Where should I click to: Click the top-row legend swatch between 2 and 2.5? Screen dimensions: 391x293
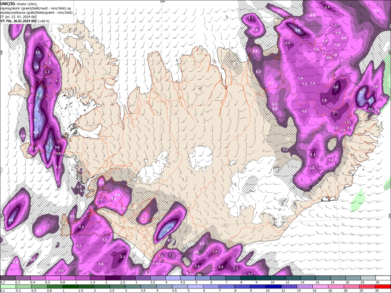[113, 278]
